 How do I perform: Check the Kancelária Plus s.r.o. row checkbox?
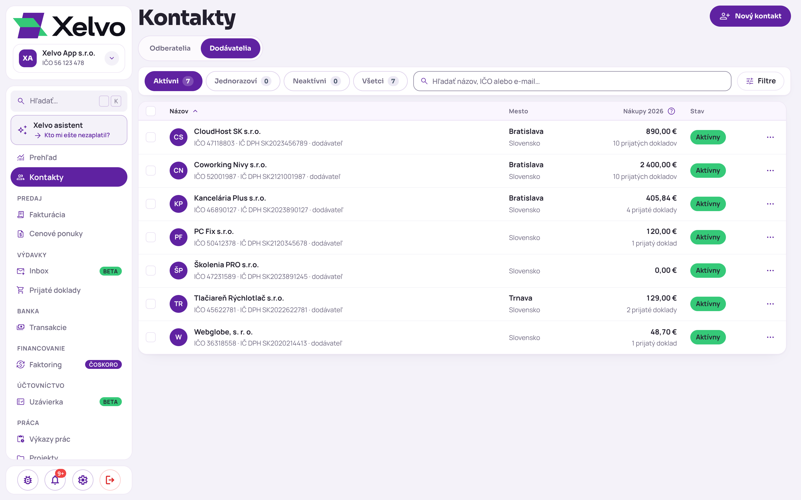150,204
